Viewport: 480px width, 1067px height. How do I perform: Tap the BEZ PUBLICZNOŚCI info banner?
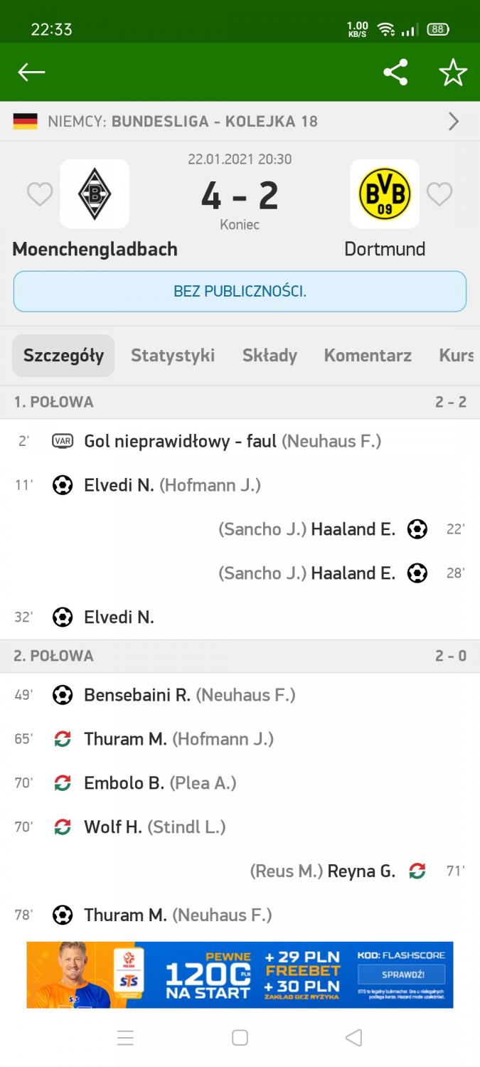click(x=240, y=292)
